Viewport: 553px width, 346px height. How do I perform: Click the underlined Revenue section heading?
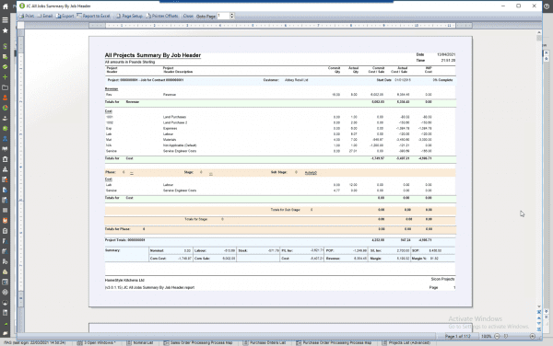tap(112, 89)
